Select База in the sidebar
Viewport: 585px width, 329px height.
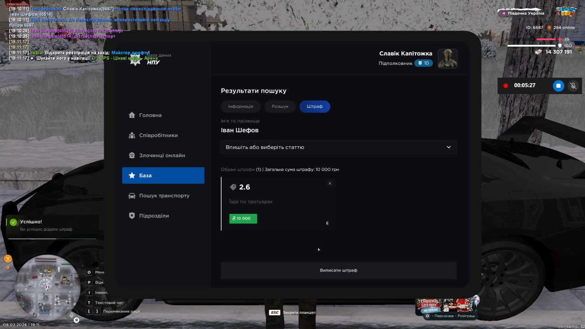pos(163,175)
